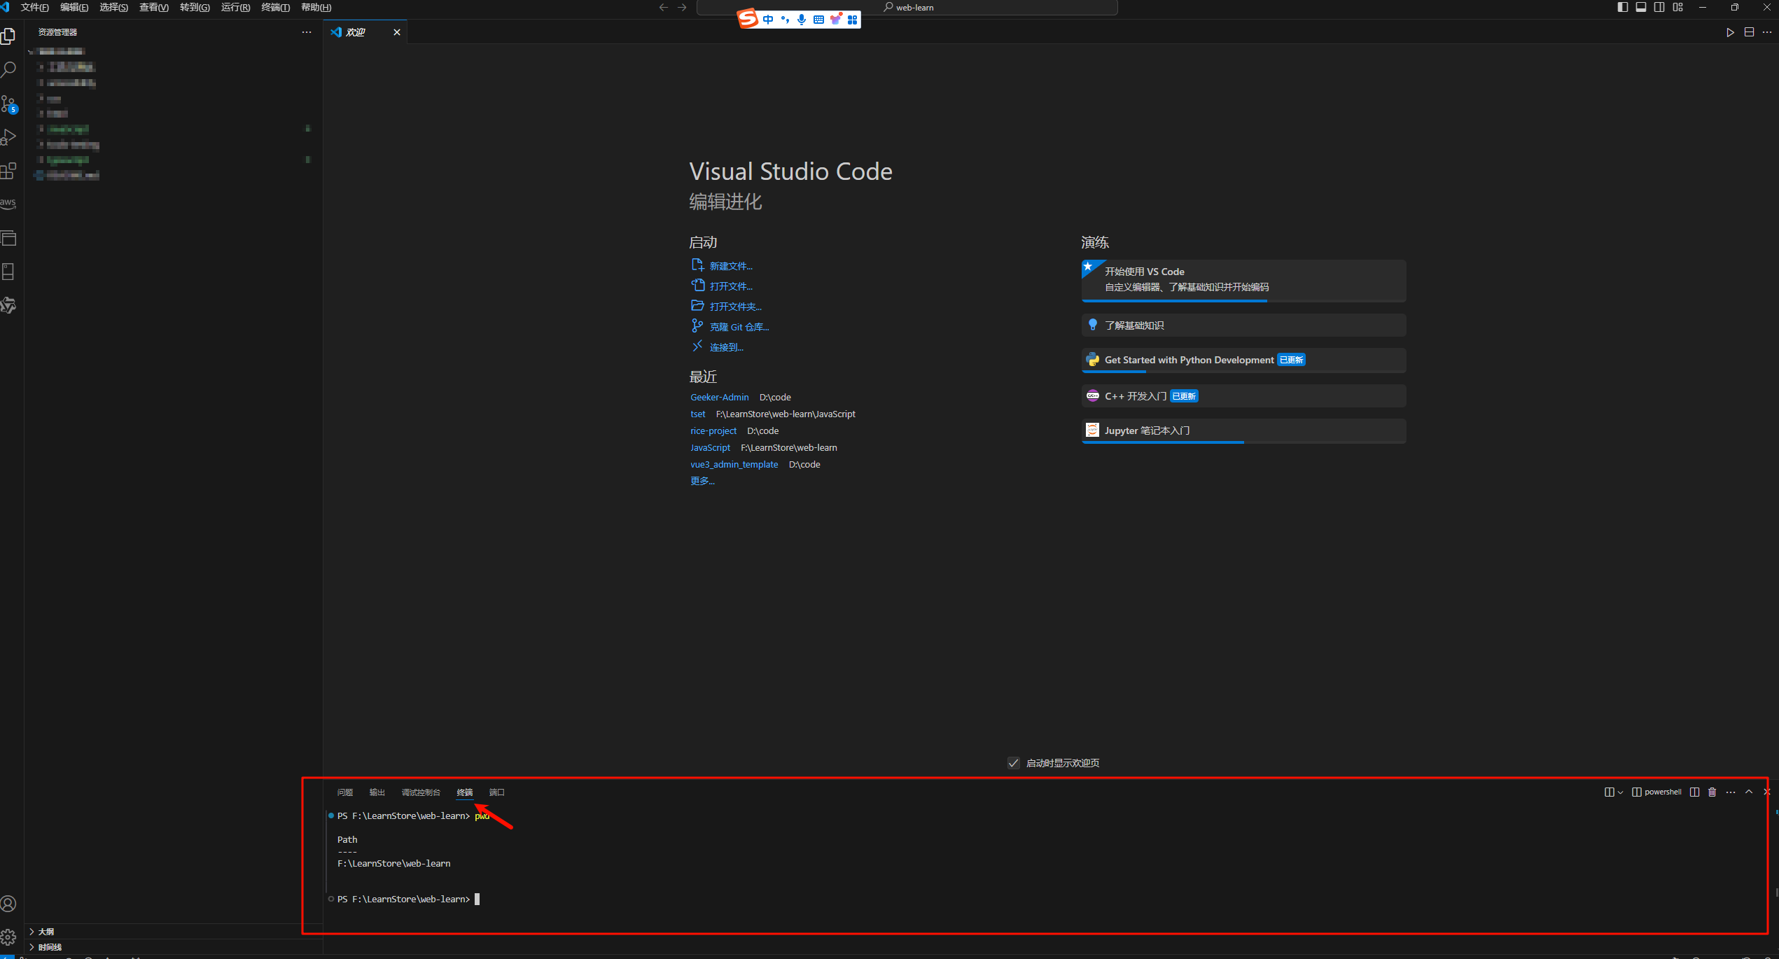The image size is (1779, 959).
Task: Close the 欢迎 editor tab
Action: (x=397, y=32)
